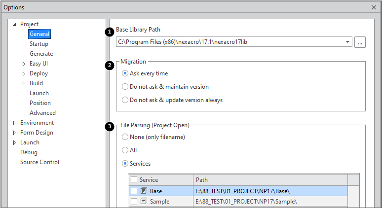This screenshot has width=382, height=208.
Task: Select the 'All' file parsing option
Action: (x=125, y=150)
